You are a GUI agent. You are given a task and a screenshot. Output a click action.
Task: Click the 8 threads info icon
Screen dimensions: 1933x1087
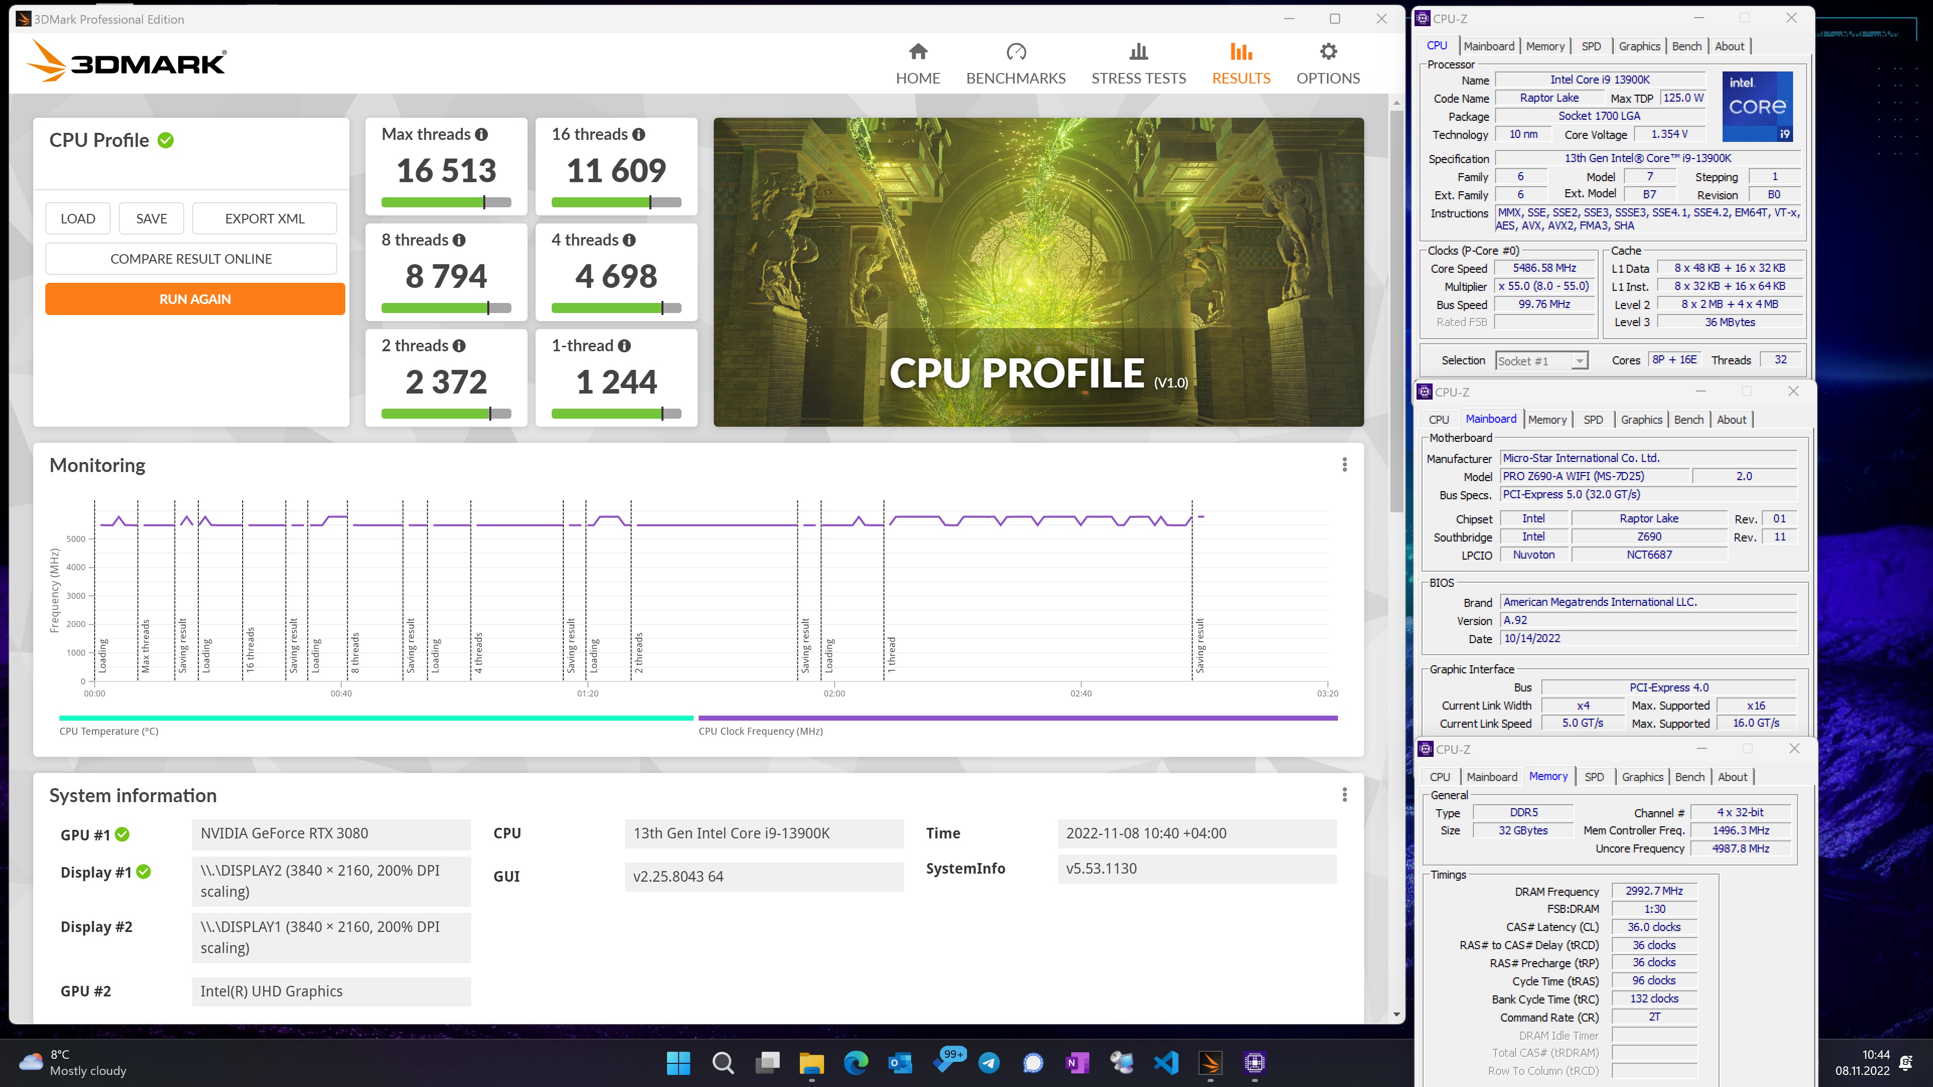pos(459,240)
